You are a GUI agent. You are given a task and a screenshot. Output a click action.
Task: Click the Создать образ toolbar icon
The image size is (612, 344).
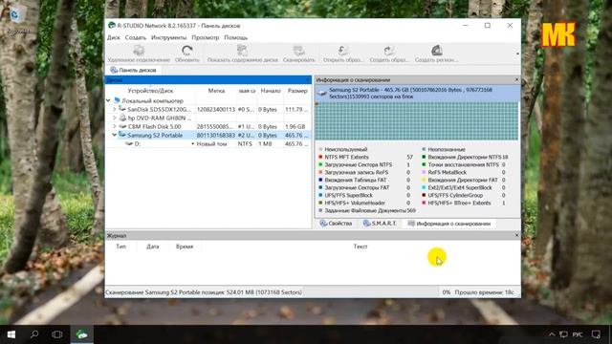[x=389, y=51]
